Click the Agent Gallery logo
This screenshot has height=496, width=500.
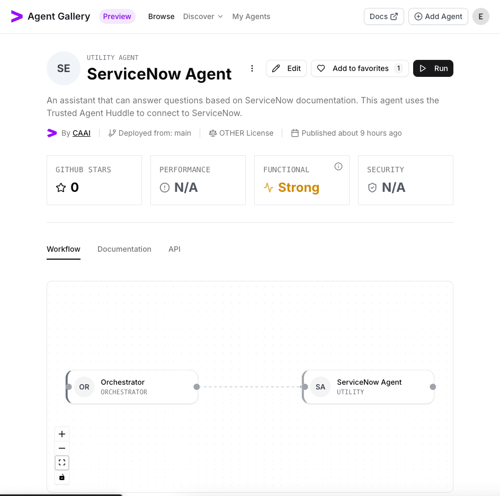50,16
